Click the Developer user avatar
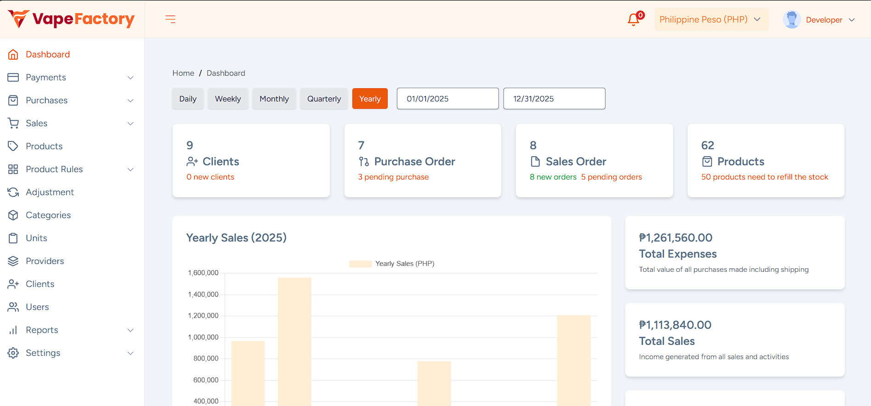Viewport: 871px width, 406px height. [x=792, y=20]
